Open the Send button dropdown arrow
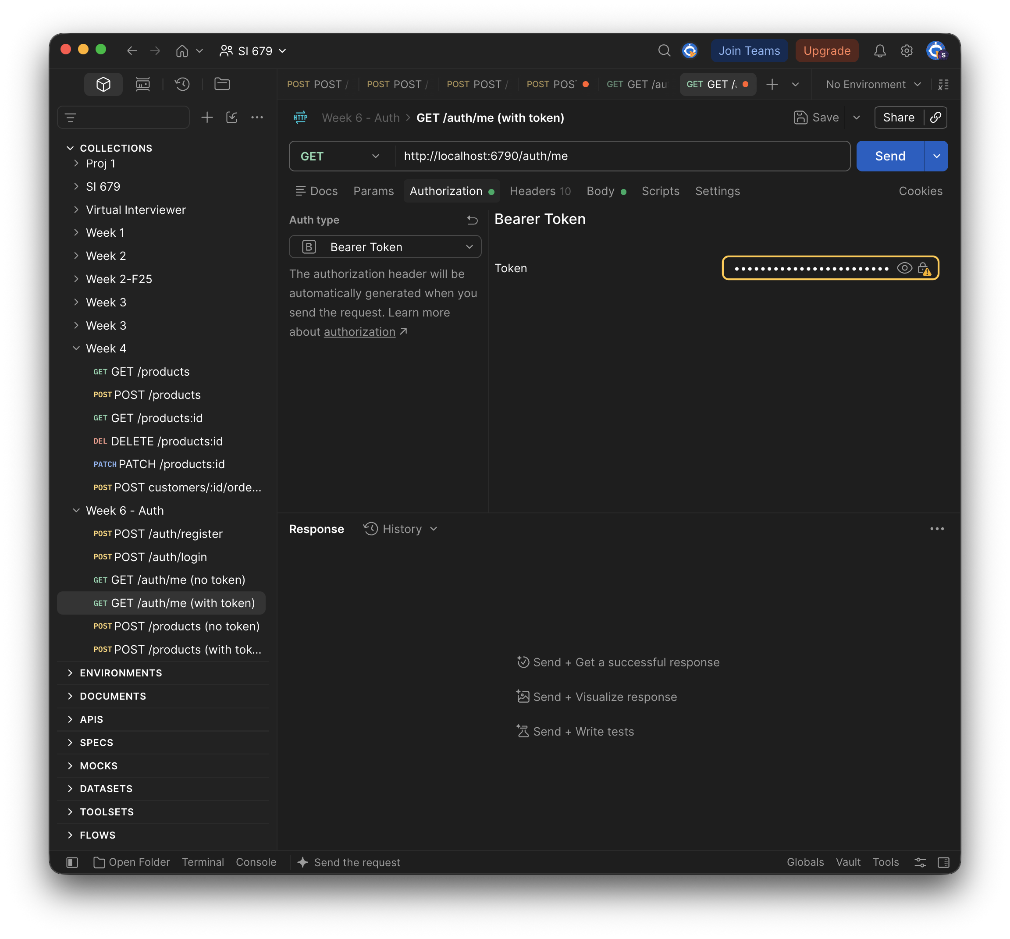 click(x=936, y=156)
